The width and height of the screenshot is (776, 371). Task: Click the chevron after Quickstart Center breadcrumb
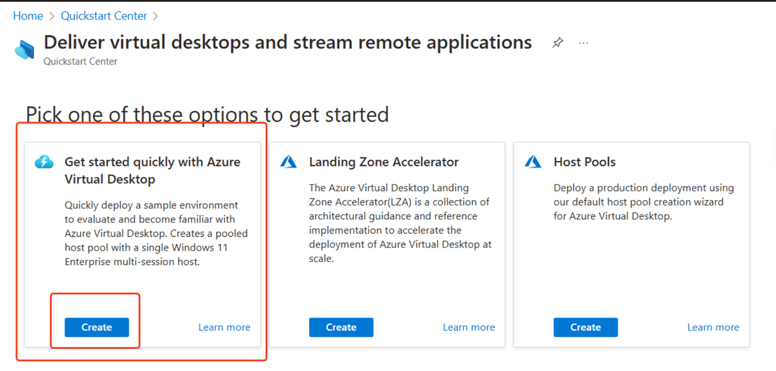click(x=156, y=16)
